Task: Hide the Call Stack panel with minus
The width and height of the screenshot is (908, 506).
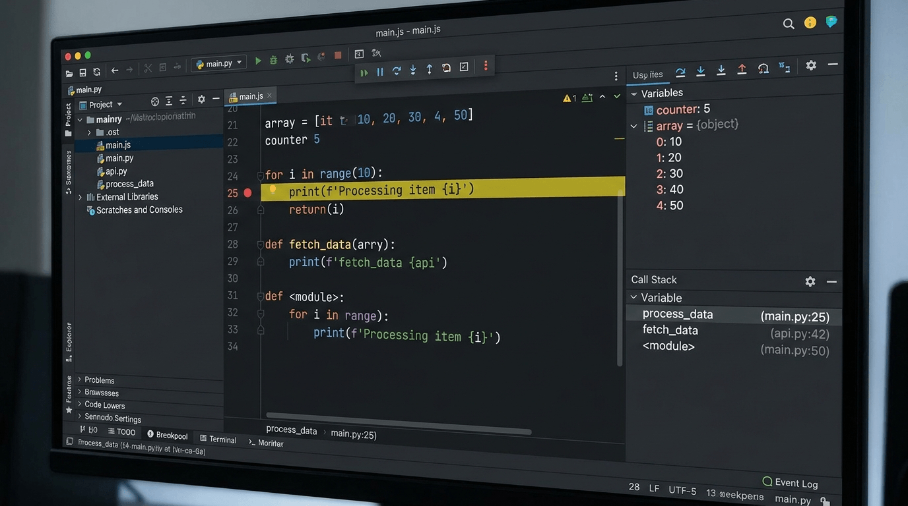Action: pos(831,281)
